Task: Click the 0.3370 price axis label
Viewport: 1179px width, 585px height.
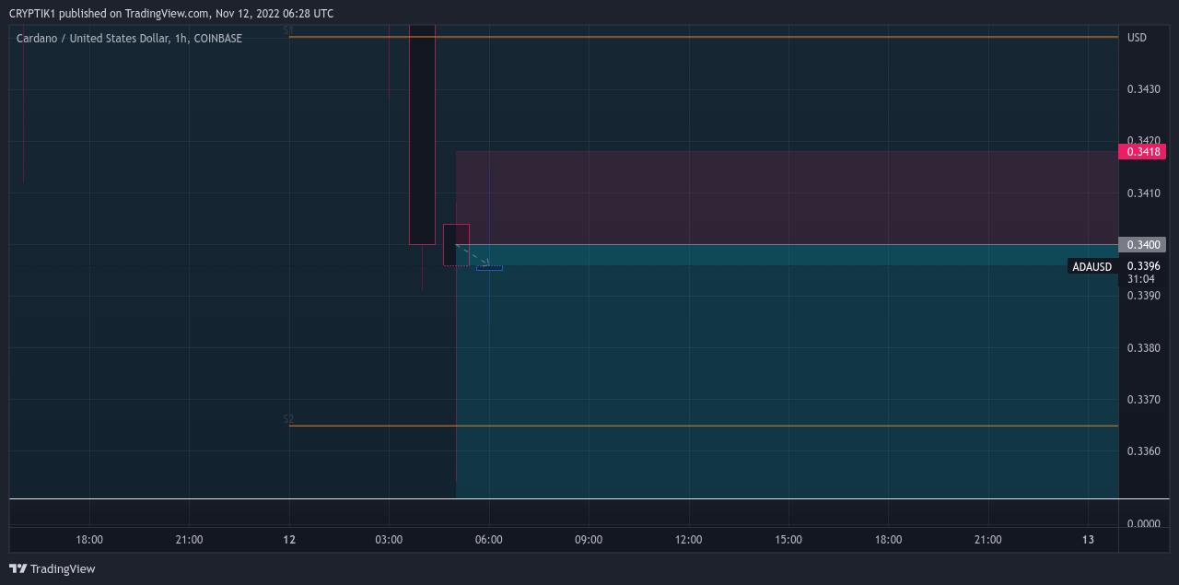Action: coord(1142,400)
